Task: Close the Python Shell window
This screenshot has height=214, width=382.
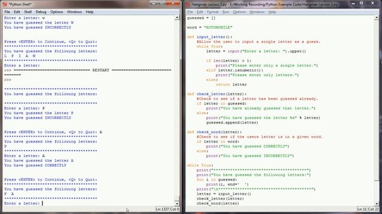Action: coord(173,4)
